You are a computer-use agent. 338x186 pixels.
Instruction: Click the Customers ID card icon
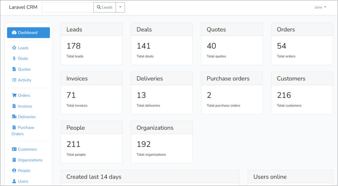(14, 149)
